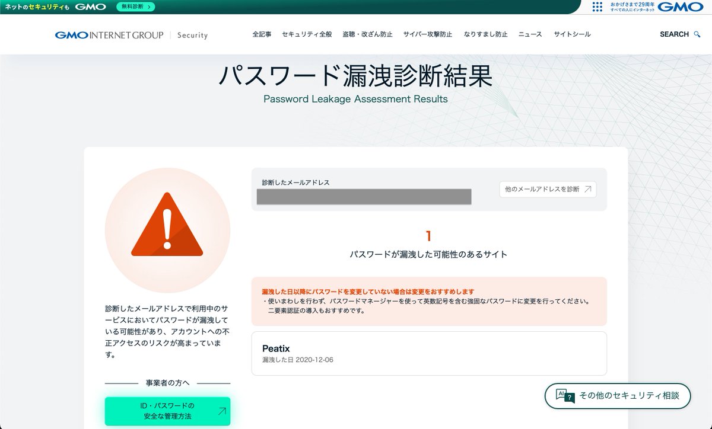The width and height of the screenshot is (712, 429).
Task: Click the arrow icon on 他のメールアドレスを診断
Action: click(587, 189)
